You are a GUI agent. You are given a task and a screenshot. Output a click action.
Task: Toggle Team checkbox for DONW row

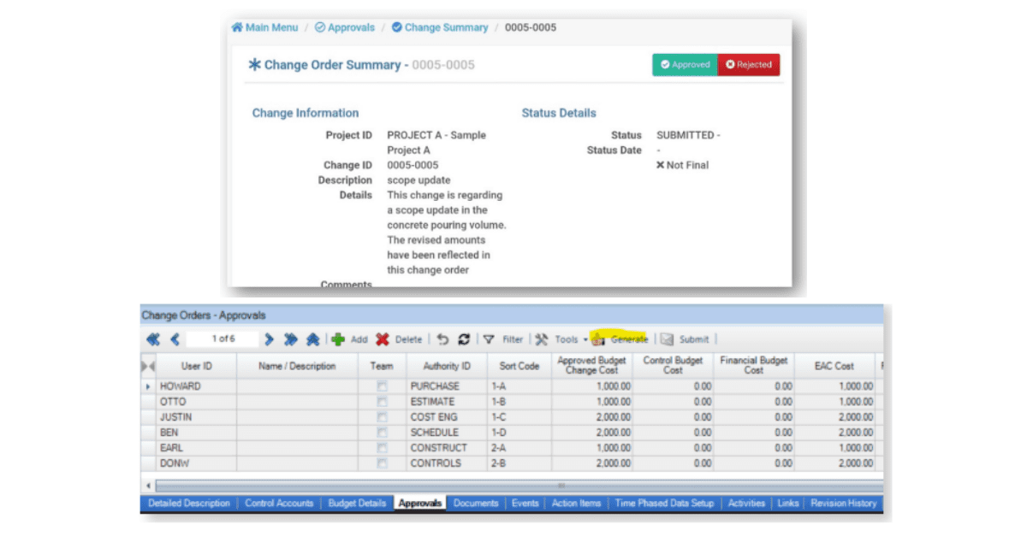point(383,463)
